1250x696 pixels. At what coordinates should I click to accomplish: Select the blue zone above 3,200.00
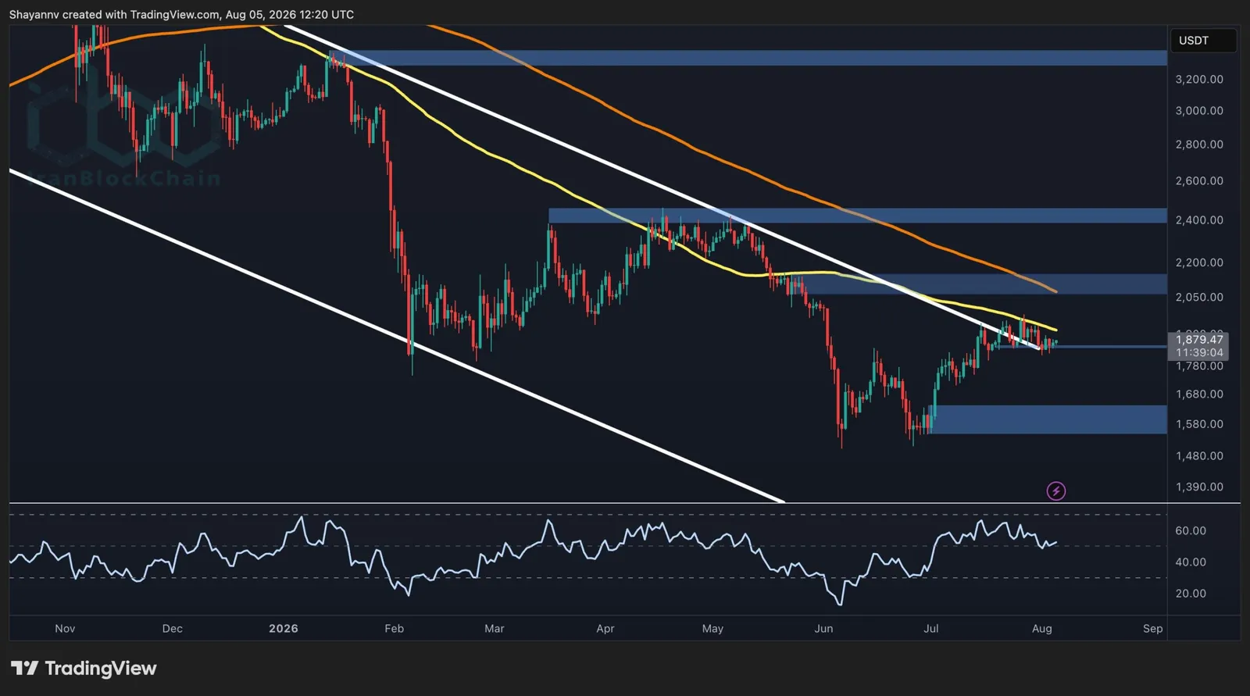748,58
